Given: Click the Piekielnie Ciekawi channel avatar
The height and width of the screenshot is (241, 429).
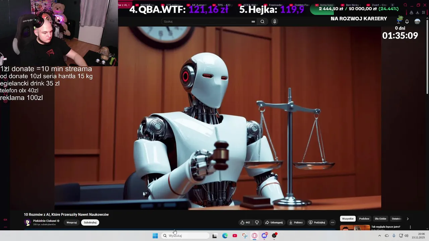Looking at the screenshot, I should 28,222.
